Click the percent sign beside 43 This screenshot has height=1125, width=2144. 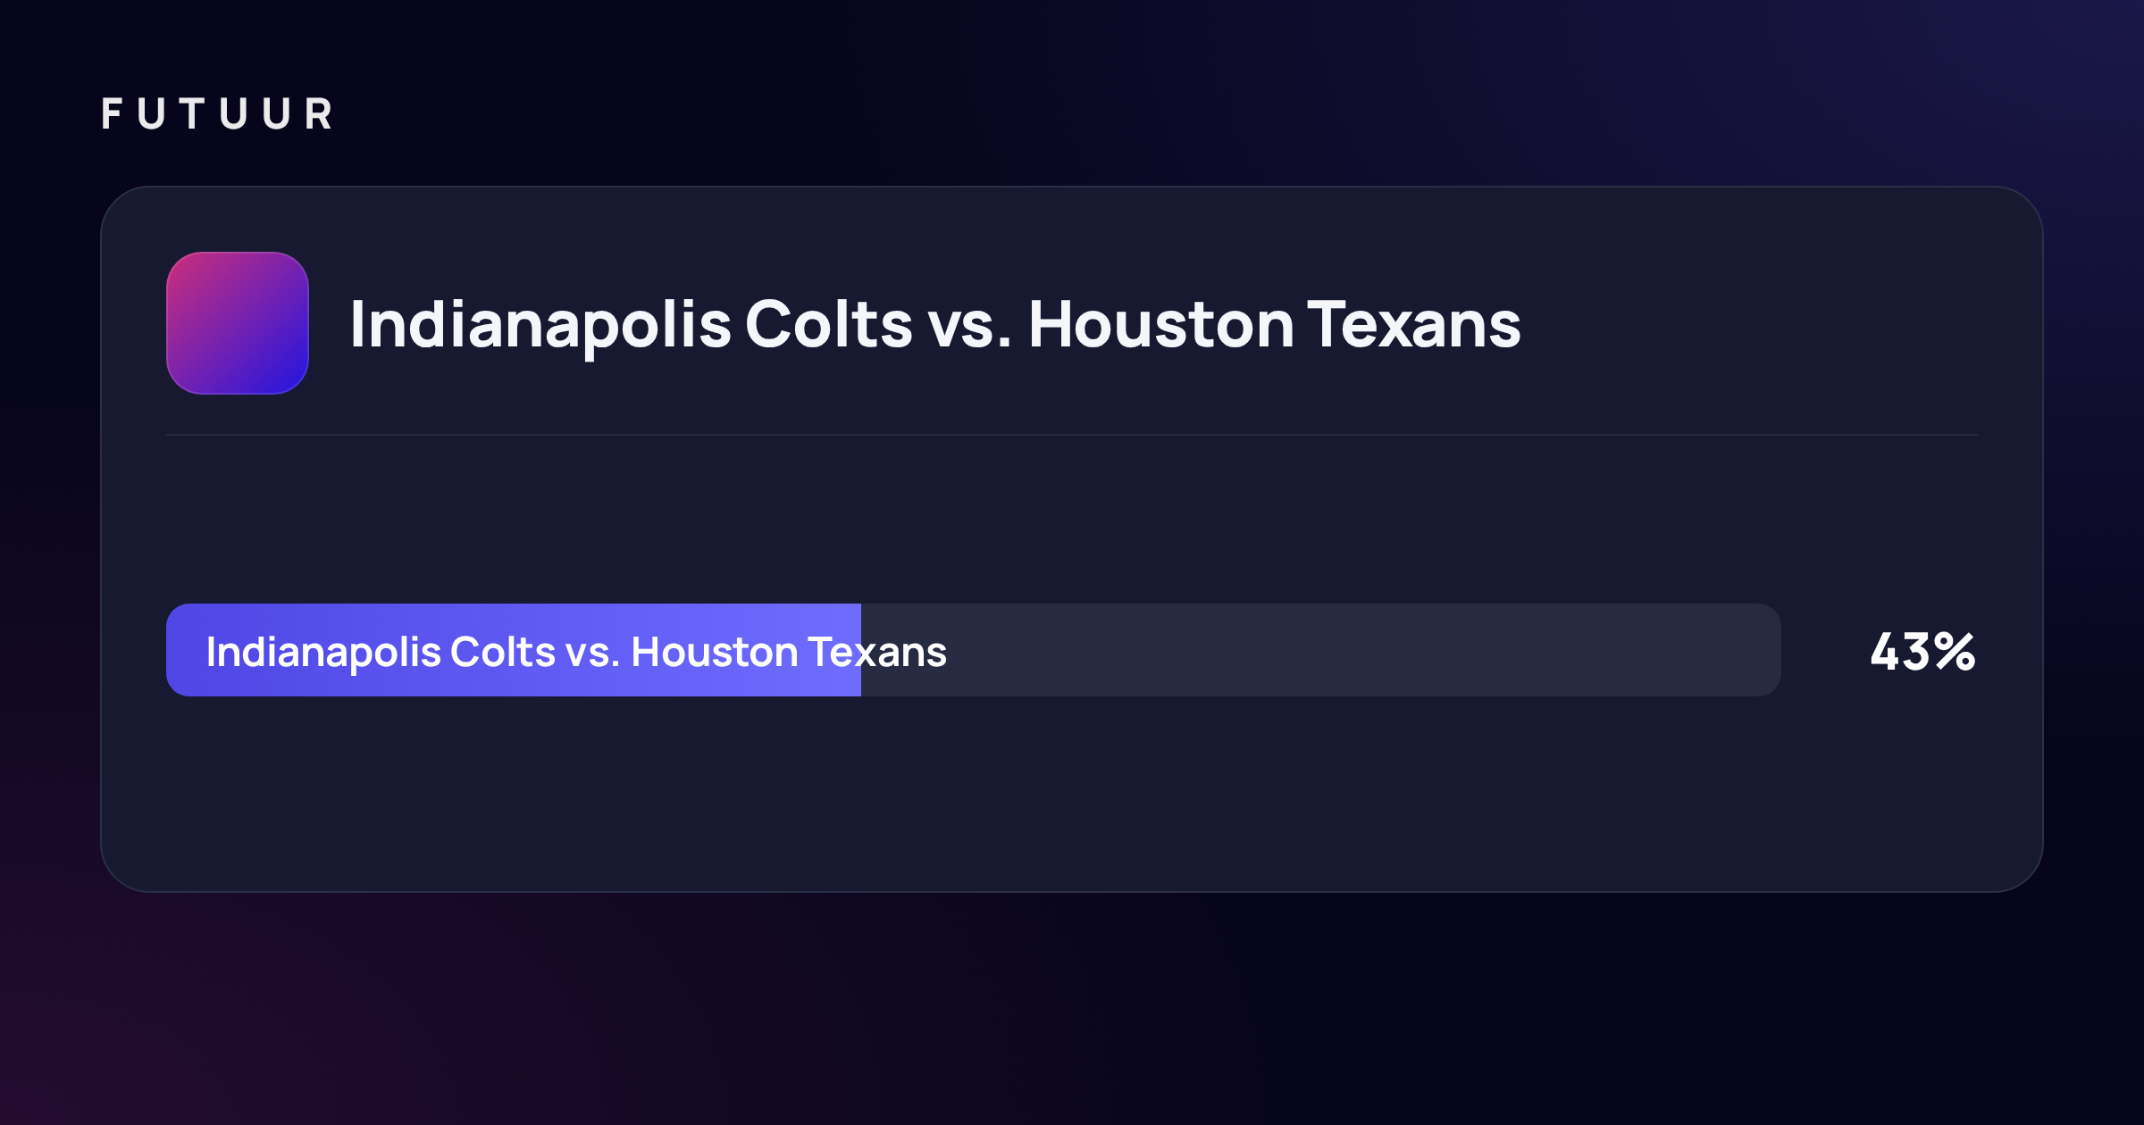coord(1955,651)
